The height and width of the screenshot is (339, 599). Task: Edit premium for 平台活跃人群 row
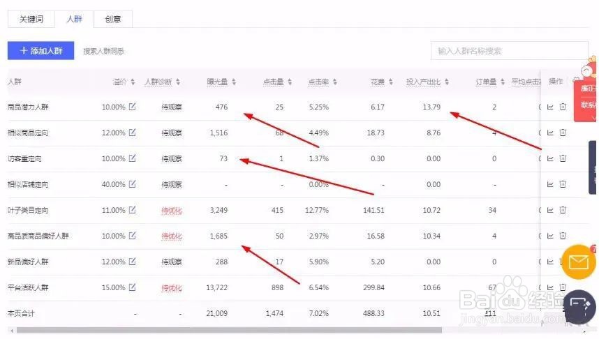[x=132, y=287]
